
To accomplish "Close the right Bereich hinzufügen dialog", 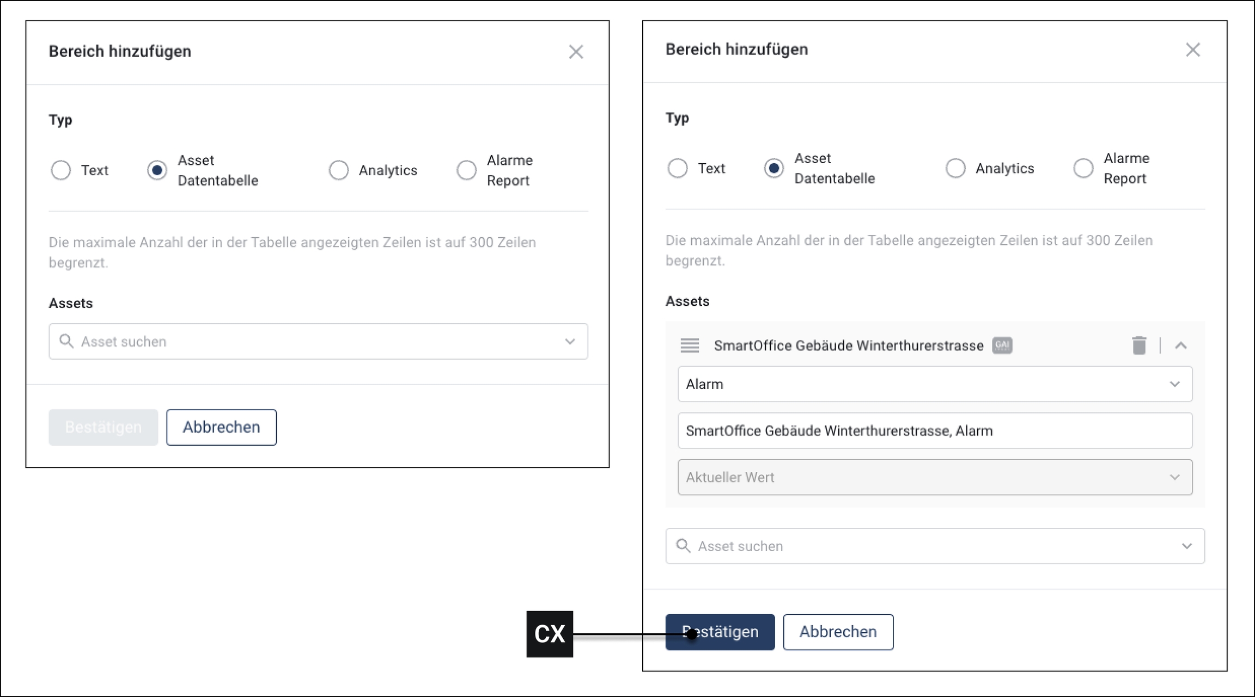I will pyautogui.click(x=1192, y=50).
